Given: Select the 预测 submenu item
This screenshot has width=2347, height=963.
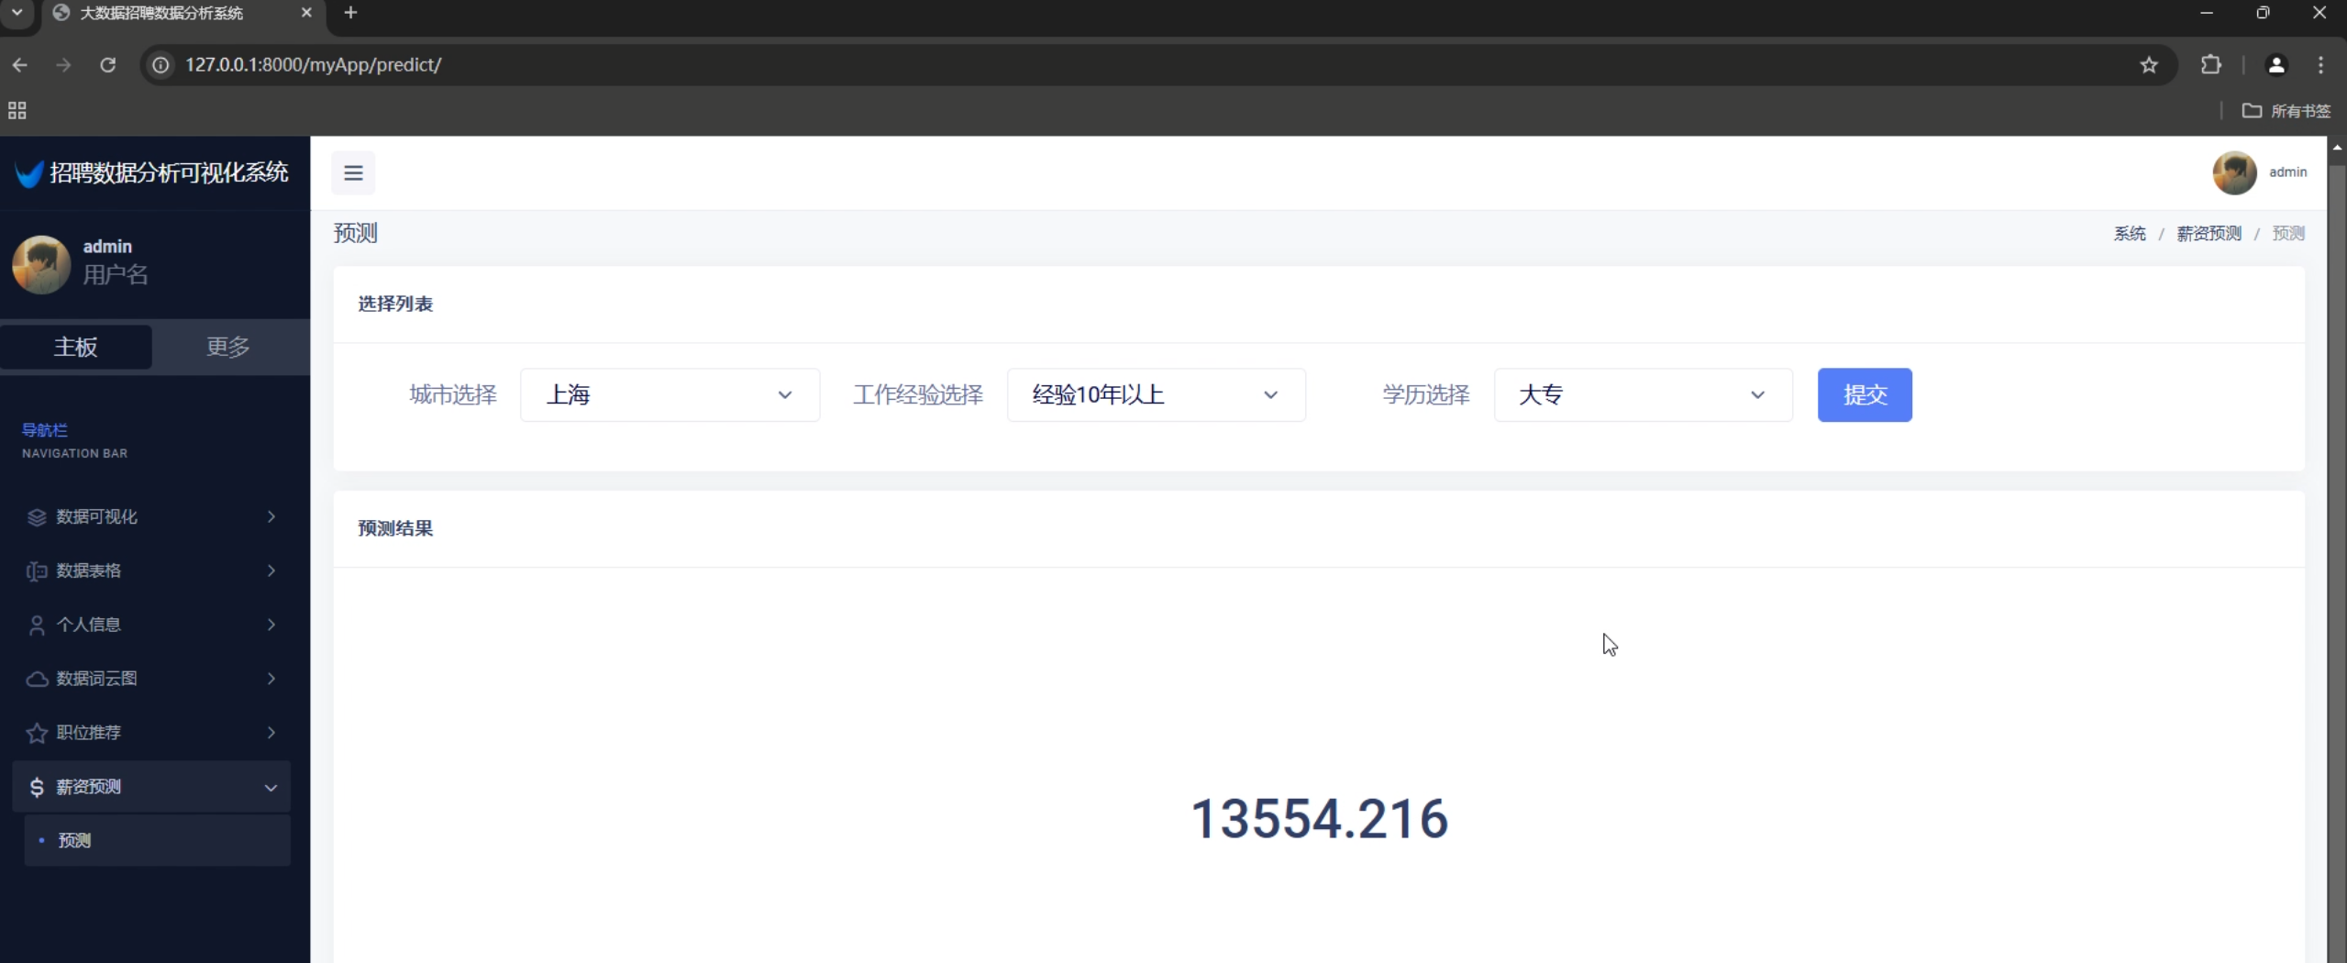Looking at the screenshot, I should click(x=157, y=841).
